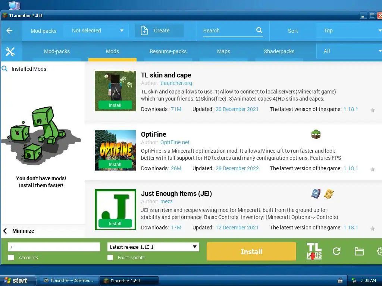Click the blue book icon on JEI

pos(316,194)
